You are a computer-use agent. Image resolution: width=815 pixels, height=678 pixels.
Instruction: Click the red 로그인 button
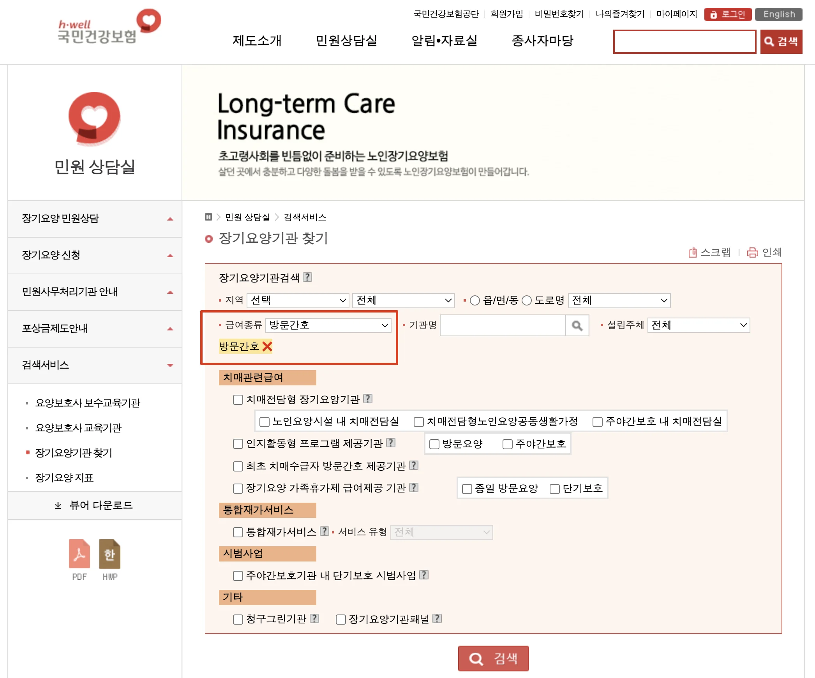(727, 14)
